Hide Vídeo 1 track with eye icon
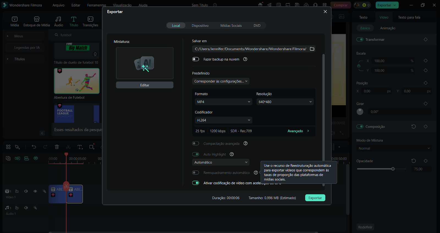 point(35,191)
